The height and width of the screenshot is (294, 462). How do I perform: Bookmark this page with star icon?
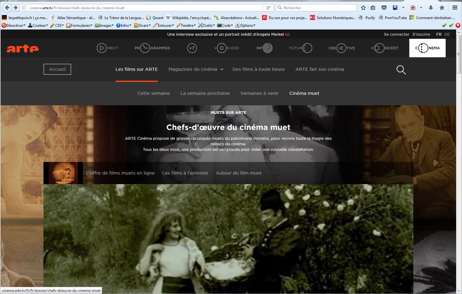click(363, 8)
